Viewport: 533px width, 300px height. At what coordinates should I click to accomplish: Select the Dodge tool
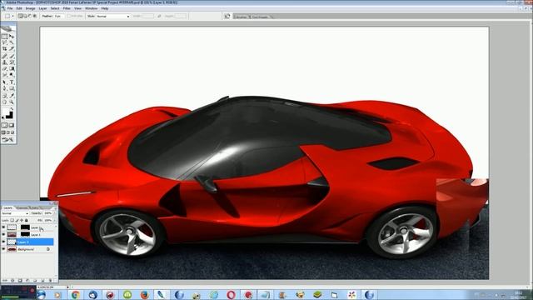(x=12, y=74)
